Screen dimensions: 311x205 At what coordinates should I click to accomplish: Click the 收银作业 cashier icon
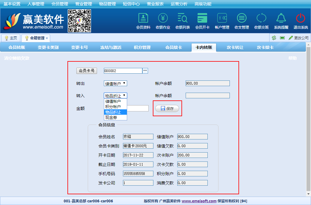[163, 18]
